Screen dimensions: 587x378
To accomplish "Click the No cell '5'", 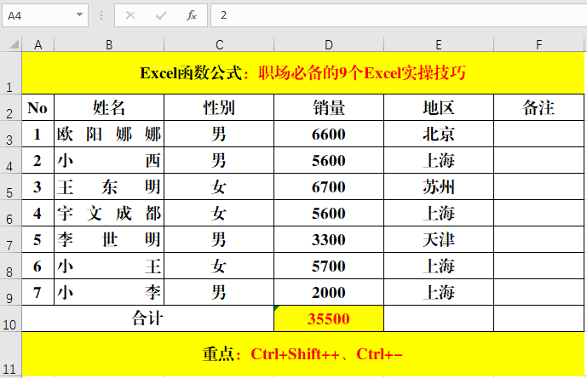I will click(37, 239).
